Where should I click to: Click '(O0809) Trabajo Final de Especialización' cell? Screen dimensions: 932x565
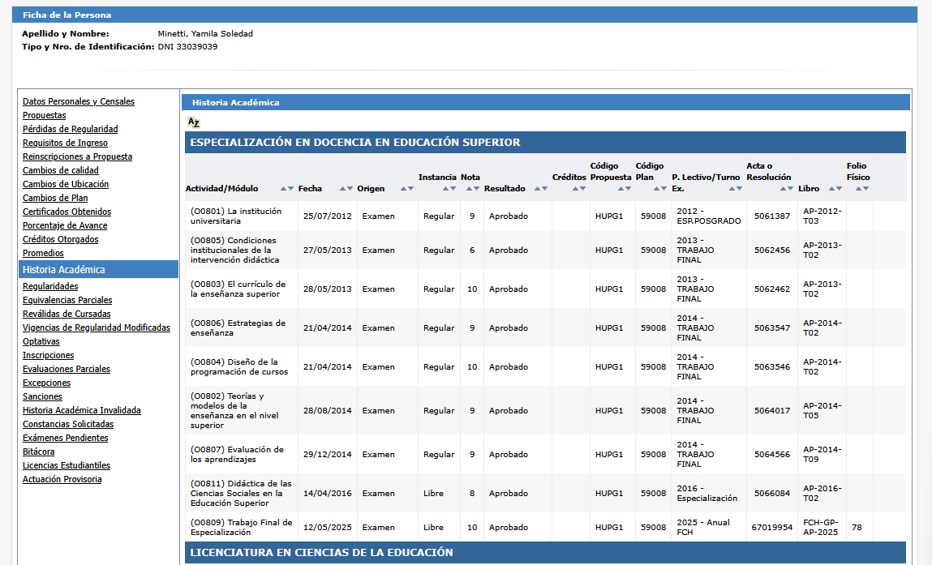coord(242,527)
